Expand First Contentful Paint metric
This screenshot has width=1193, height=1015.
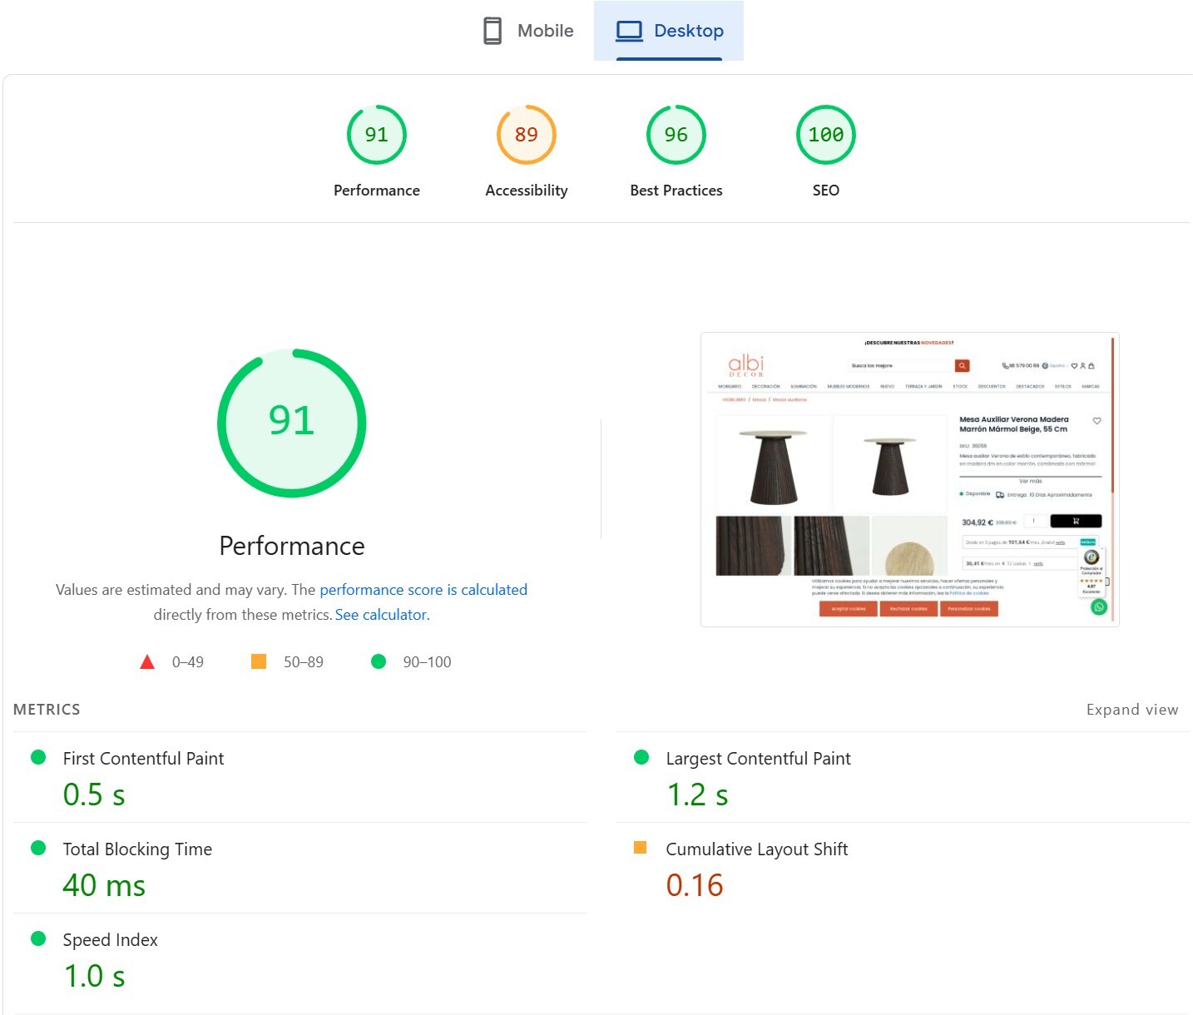click(x=143, y=759)
